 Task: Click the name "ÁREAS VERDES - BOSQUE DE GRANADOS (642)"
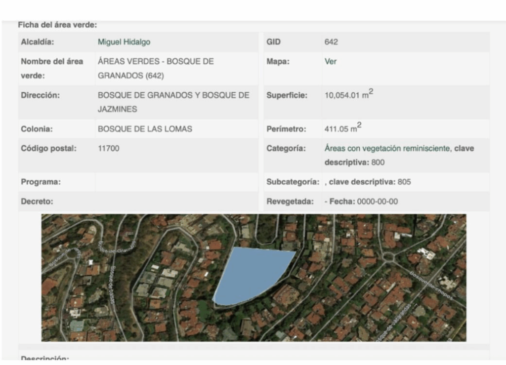156,69
